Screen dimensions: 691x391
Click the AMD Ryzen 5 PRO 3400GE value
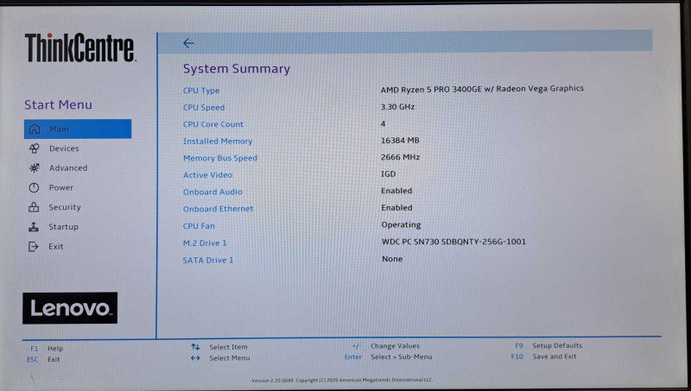point(482,89)
